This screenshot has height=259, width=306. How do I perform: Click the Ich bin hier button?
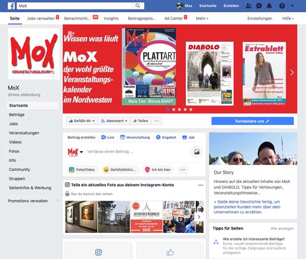coord(158,170)
